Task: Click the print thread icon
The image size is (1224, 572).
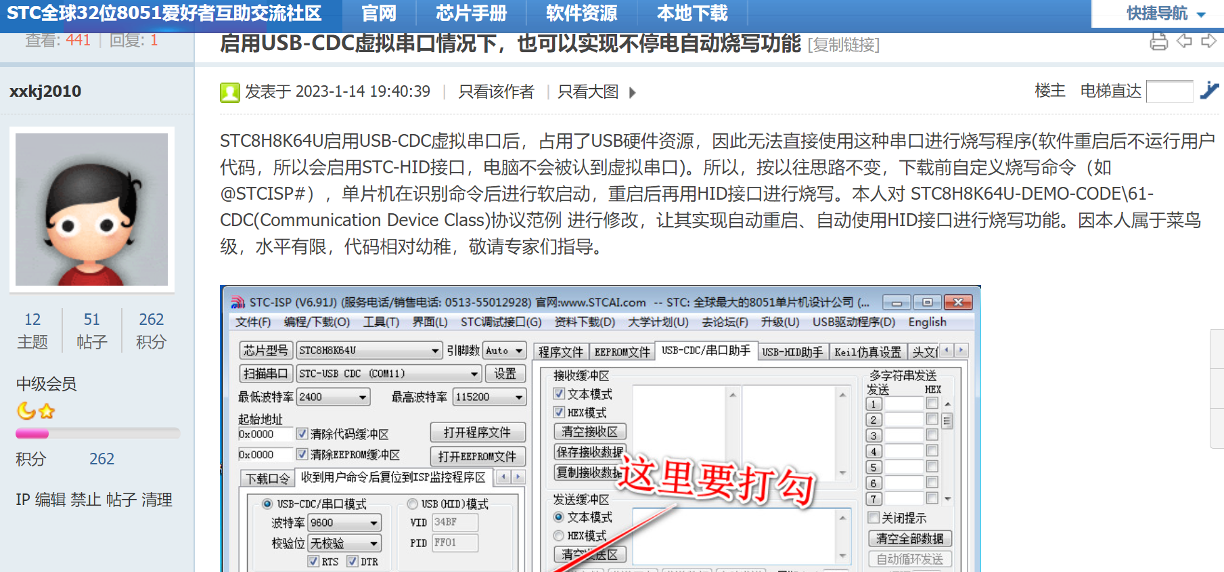Action: (1158, 42)
